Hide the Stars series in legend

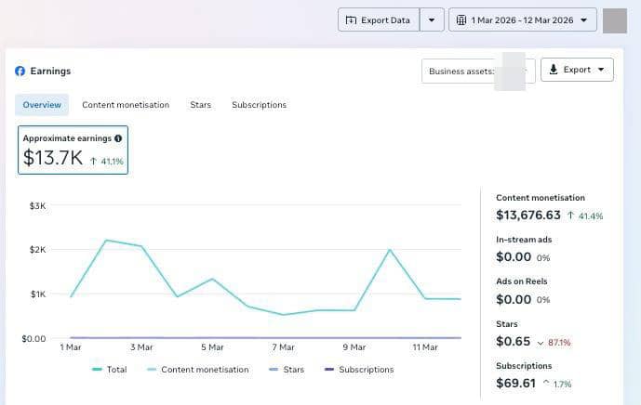[x=286, y=370]
